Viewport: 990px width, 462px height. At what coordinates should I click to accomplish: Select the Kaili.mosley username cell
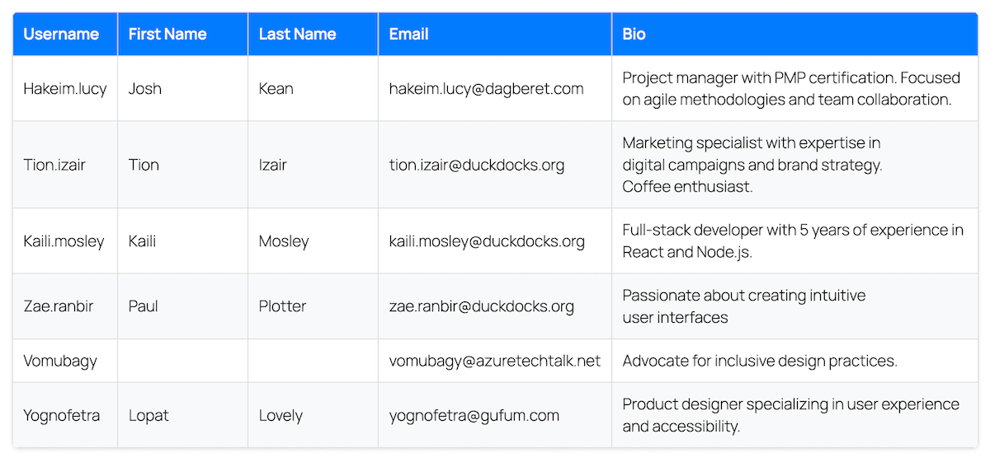coord(65,241)
